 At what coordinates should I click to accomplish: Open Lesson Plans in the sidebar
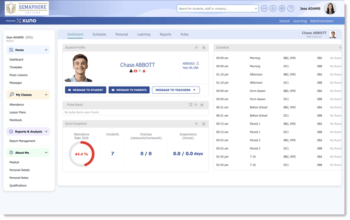17,112
